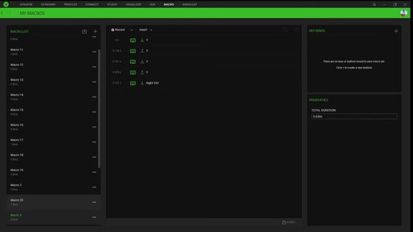This screenshot has width=413, height=232.
Task: Select Macro 12 in the macro list
Action: [53, 66]
